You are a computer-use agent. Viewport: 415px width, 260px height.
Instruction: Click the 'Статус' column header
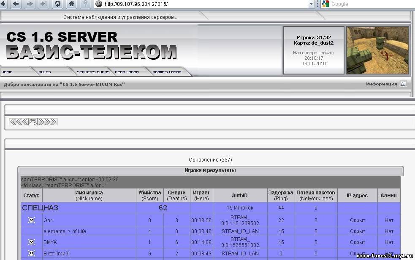[x=31, y=195]
